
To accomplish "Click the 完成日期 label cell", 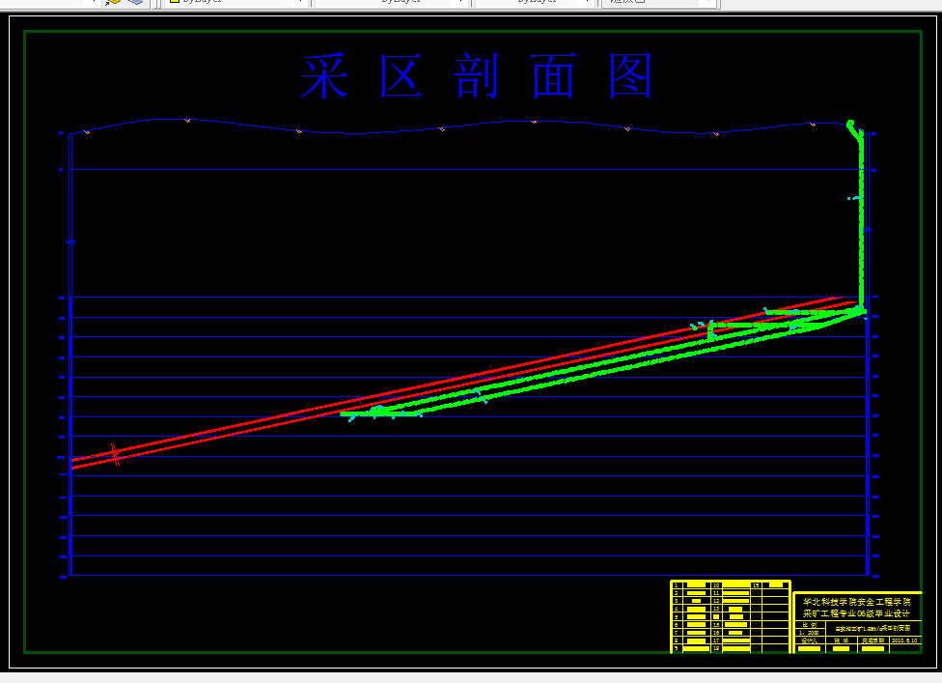I will click(873, 640).
